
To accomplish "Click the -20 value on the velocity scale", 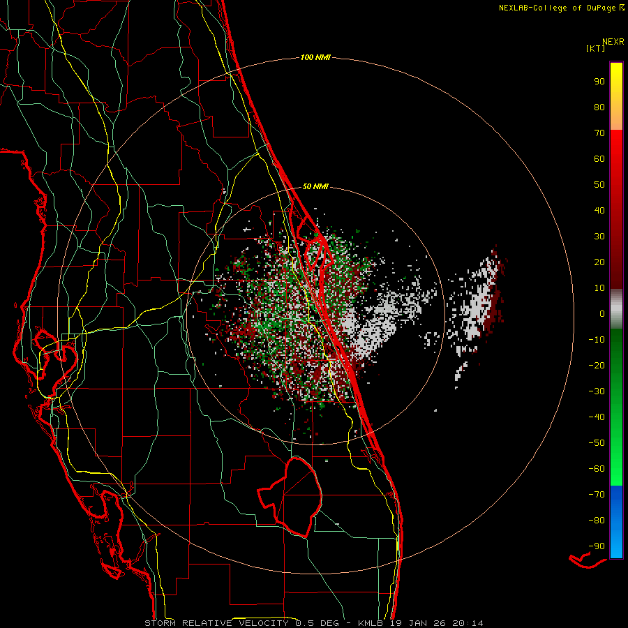I will (597, 366).
